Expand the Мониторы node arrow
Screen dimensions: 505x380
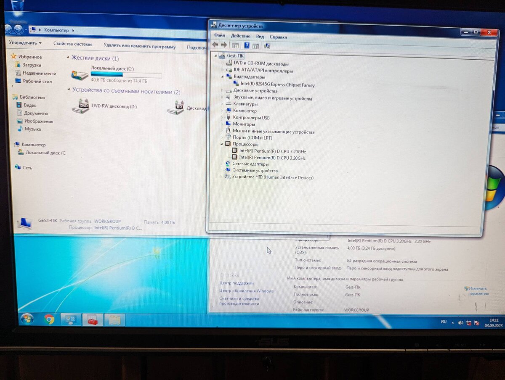pos(223,124)
